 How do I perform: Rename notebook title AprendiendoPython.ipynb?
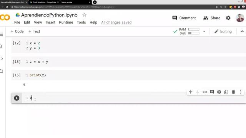tap(49, 15)
